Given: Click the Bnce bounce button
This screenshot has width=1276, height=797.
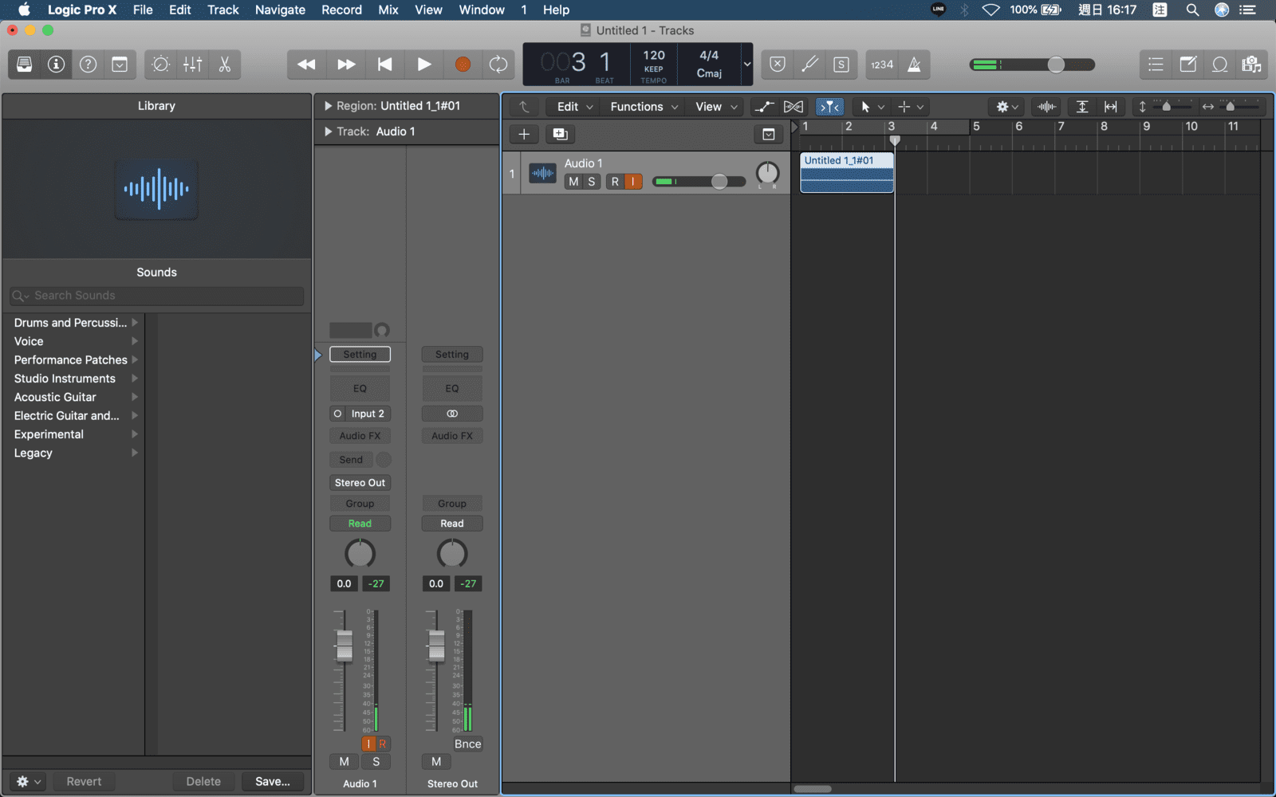Looking at the screenshot, I should (x=468, y=744).
